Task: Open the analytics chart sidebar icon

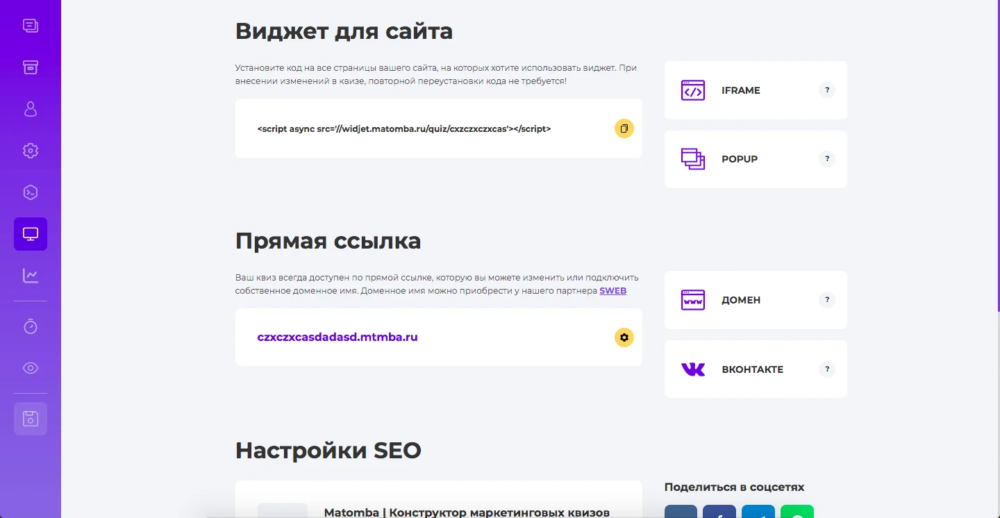Action: click(x=31, y=276)
